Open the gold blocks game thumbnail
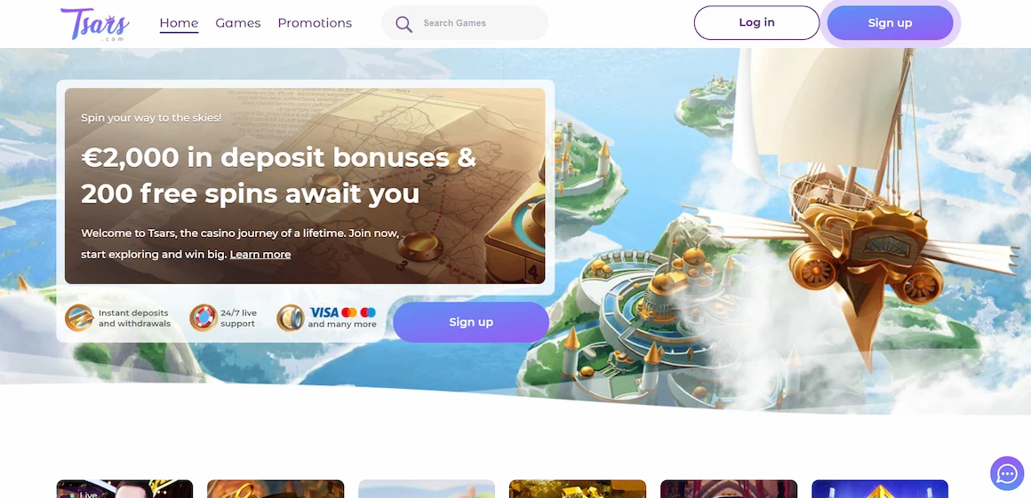The width and height of the screenshot is (1031, 498). click(578, 489)
